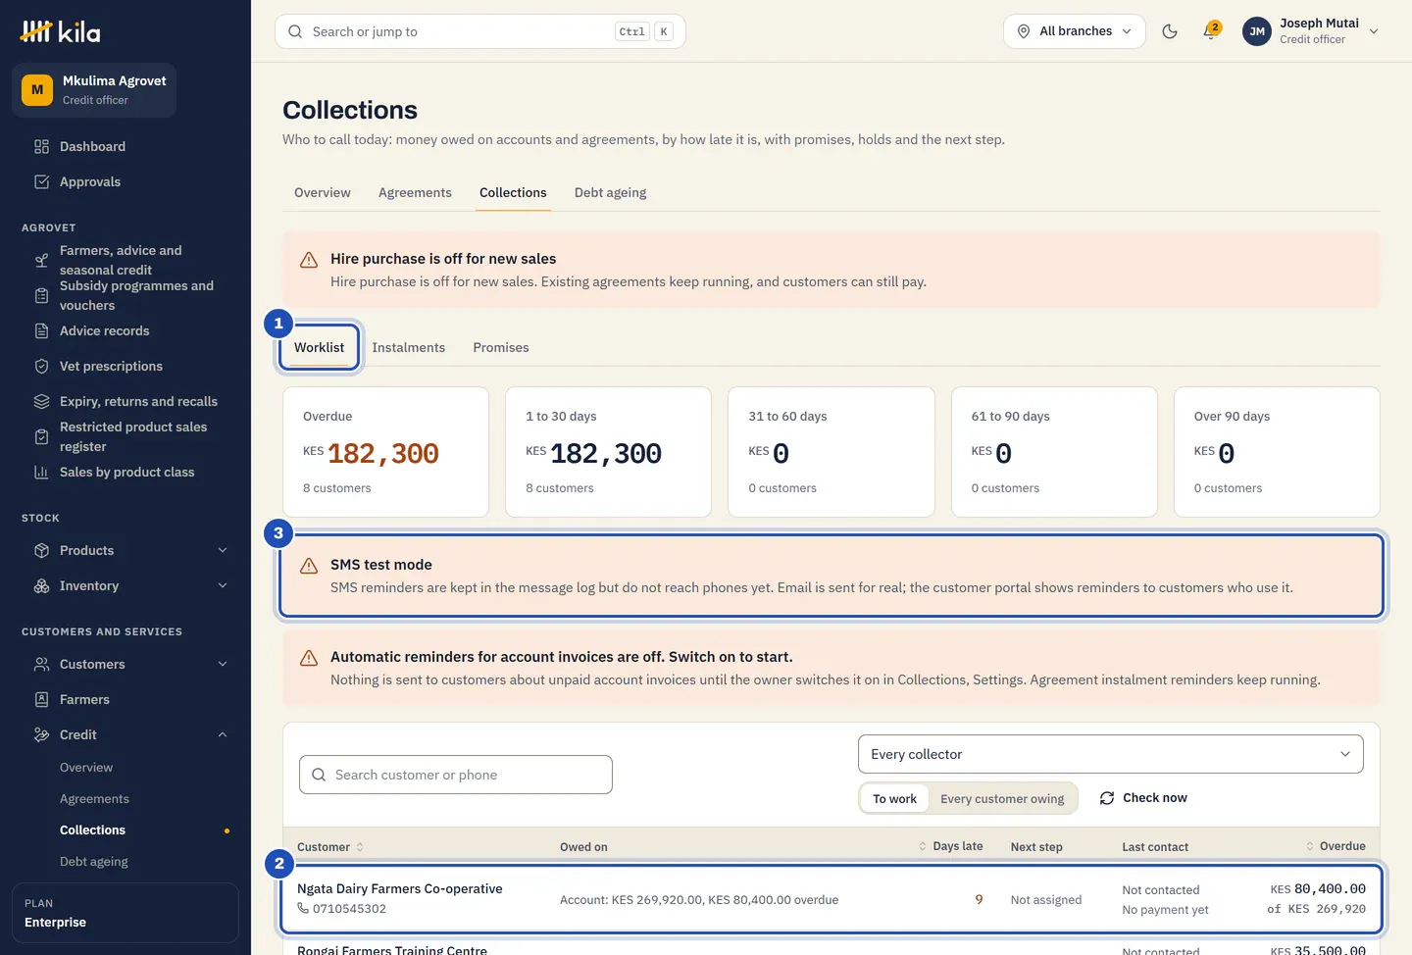The width and height of the screenshot is (1412, 955).
Task: Open the Promises sub-tab
Action: click(x=501, y=348)
